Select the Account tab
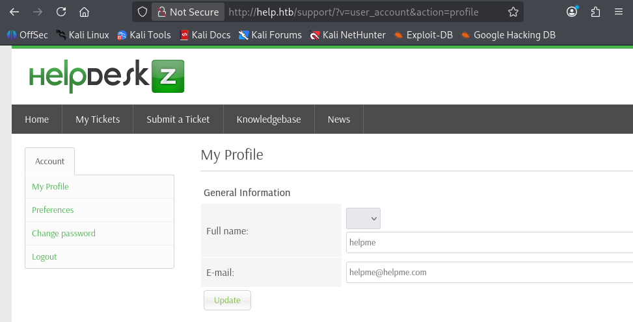 50,162
